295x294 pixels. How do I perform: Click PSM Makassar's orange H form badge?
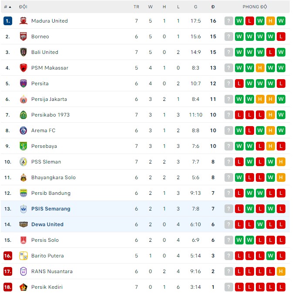(x=260, y=68)
